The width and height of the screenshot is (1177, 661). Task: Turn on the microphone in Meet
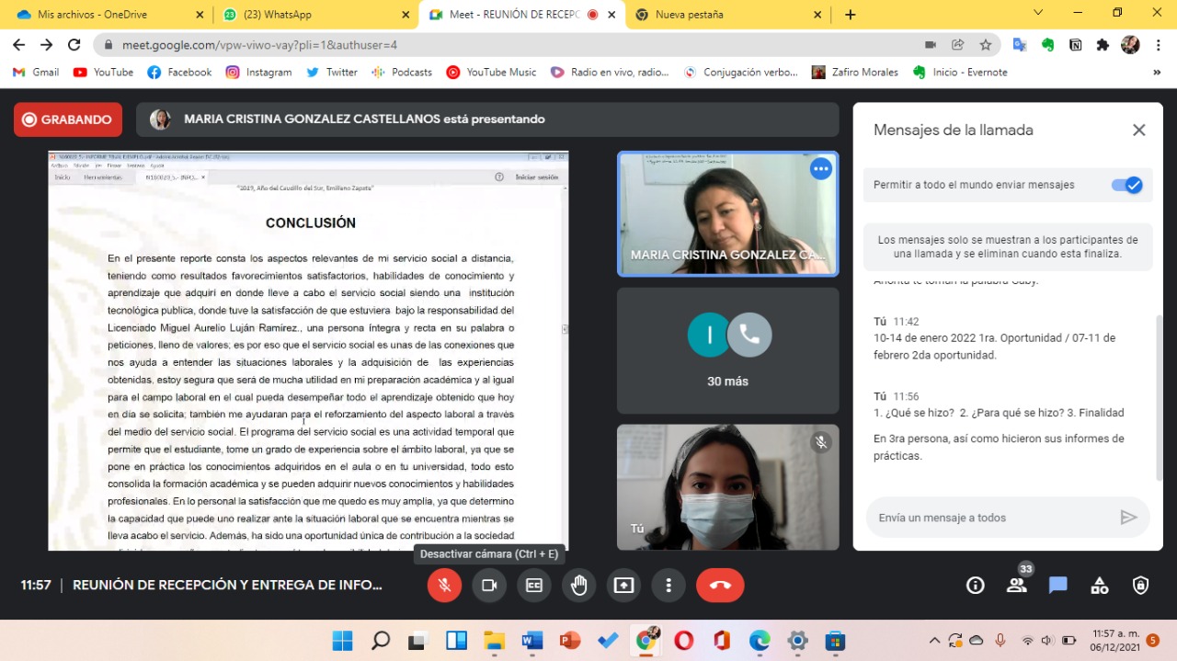click(x=444, y=586)
